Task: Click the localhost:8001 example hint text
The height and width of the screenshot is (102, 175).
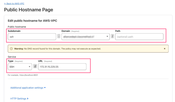Action: tap(23, 75)
